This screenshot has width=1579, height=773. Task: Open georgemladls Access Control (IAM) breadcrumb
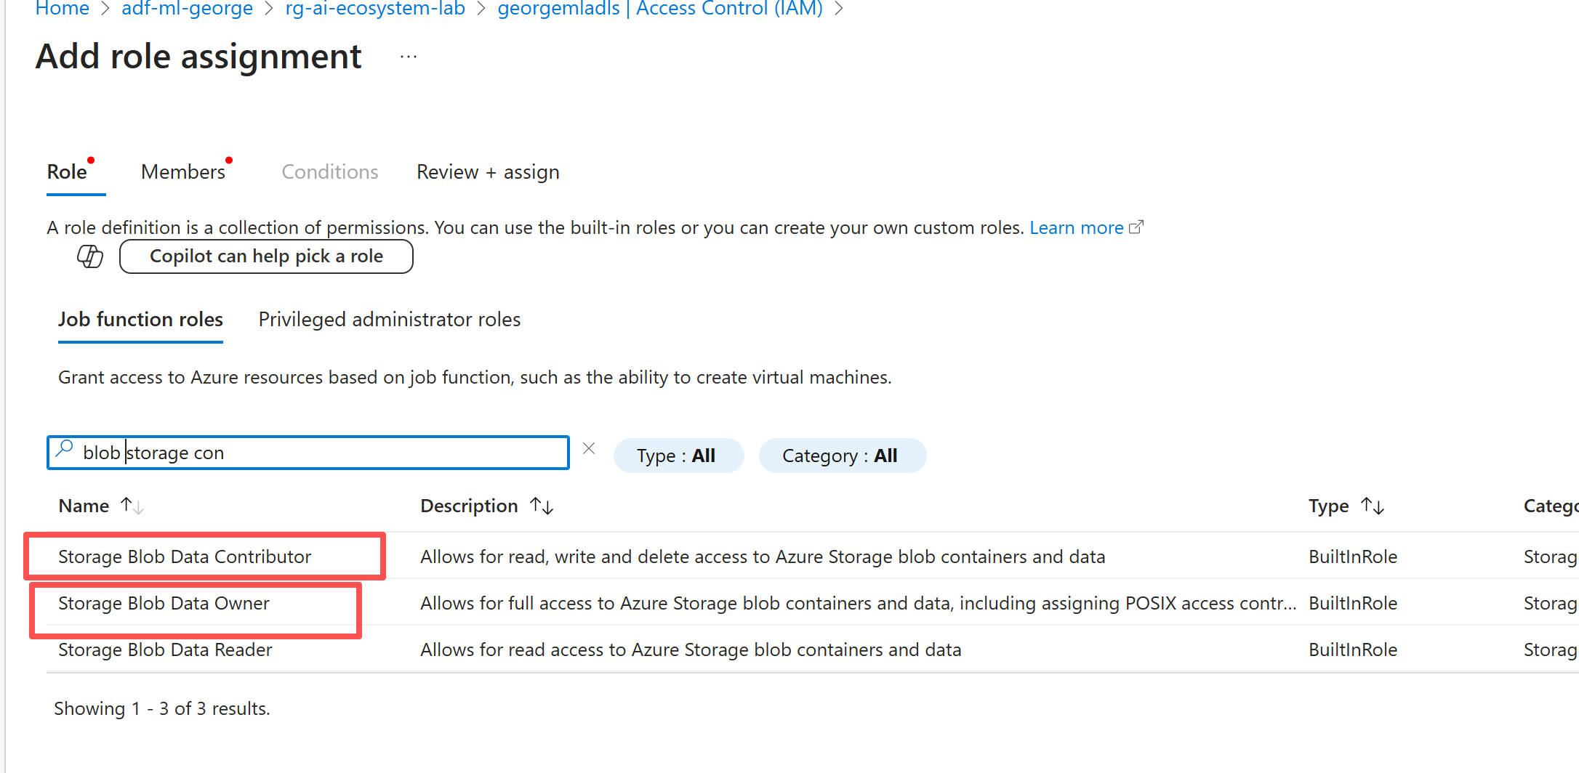tap(660, 9)
